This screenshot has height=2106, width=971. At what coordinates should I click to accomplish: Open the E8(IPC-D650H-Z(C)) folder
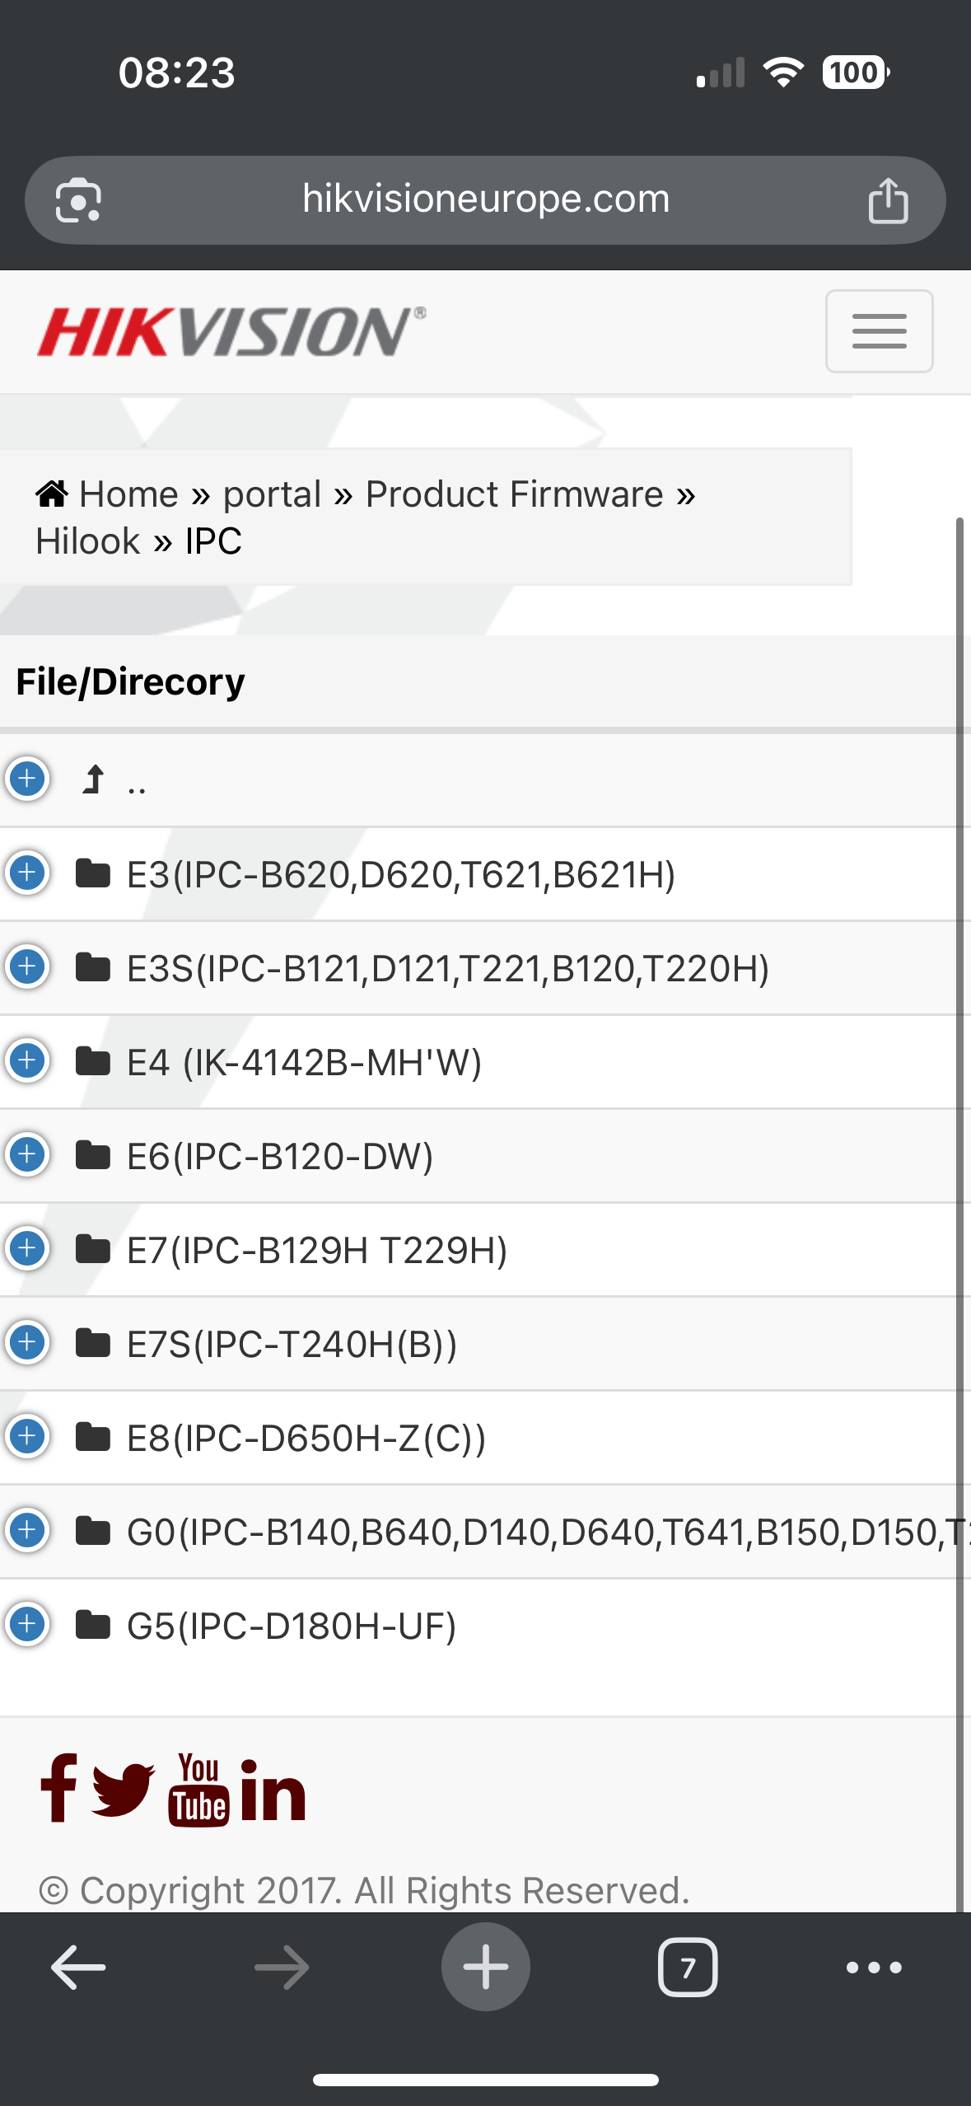[x=306, y=1439]
